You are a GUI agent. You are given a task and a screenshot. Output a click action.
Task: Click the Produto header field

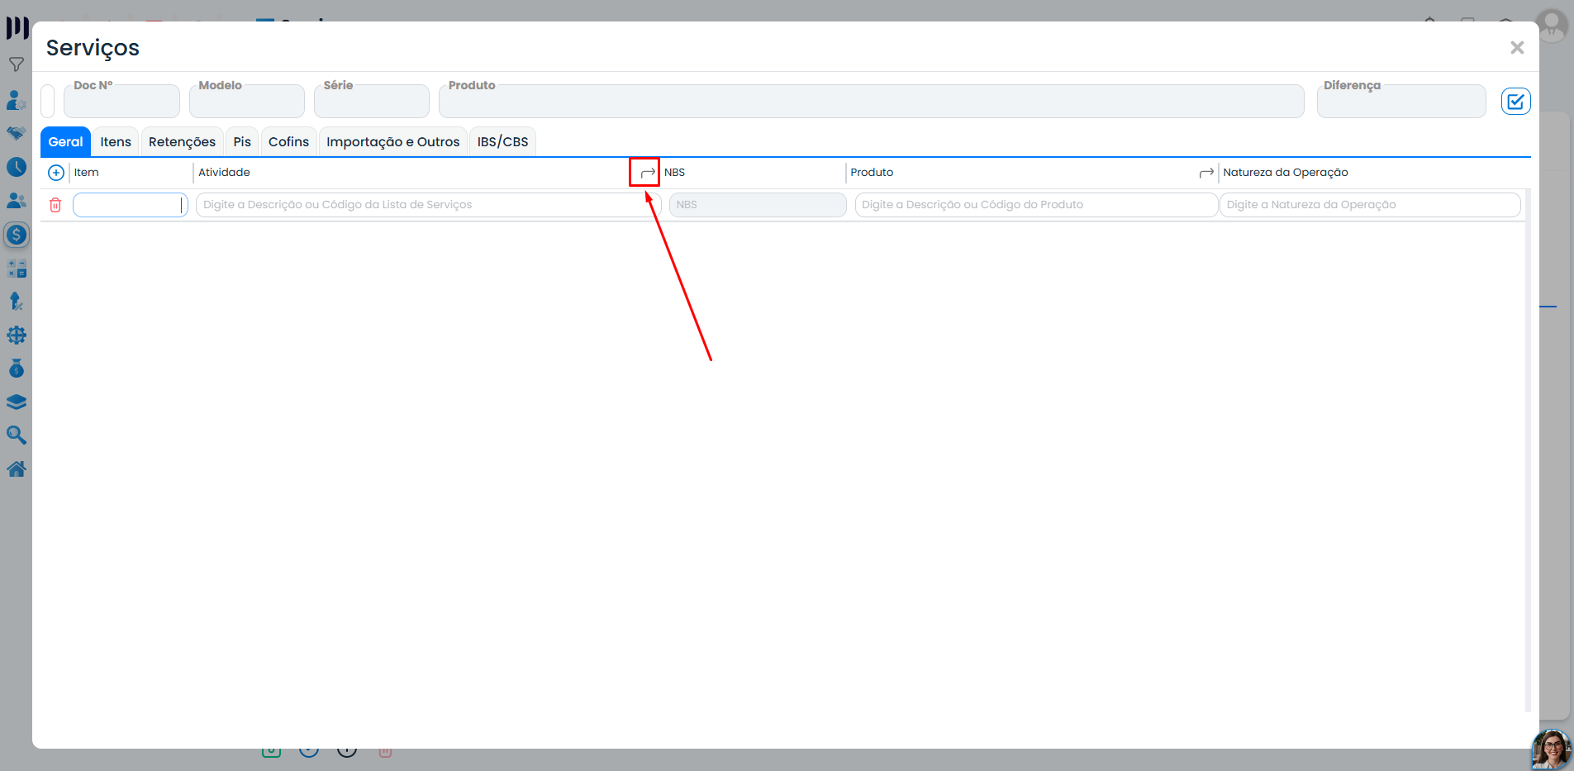point(871,101)
